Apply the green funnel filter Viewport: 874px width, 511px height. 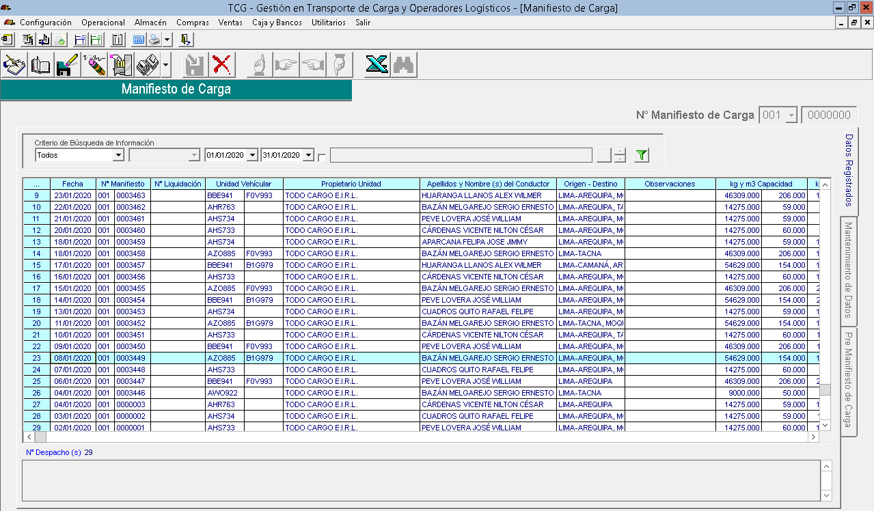[641, 156]
